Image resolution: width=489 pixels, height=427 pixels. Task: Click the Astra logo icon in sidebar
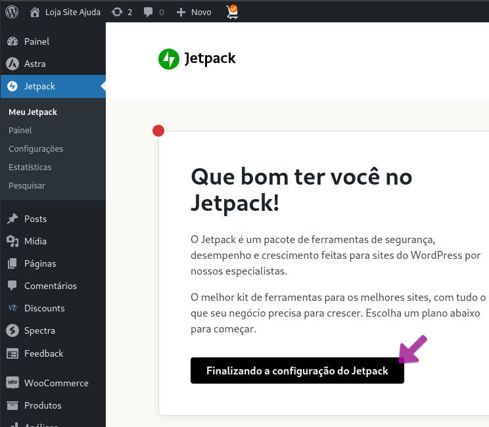12,64
